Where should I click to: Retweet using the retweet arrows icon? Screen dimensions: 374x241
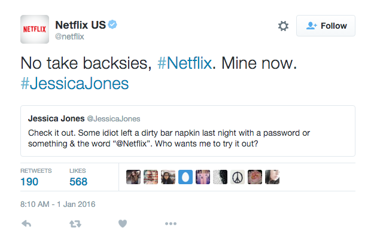75,224
